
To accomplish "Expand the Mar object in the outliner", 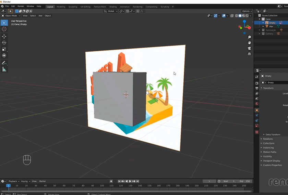I will (263, 26).
